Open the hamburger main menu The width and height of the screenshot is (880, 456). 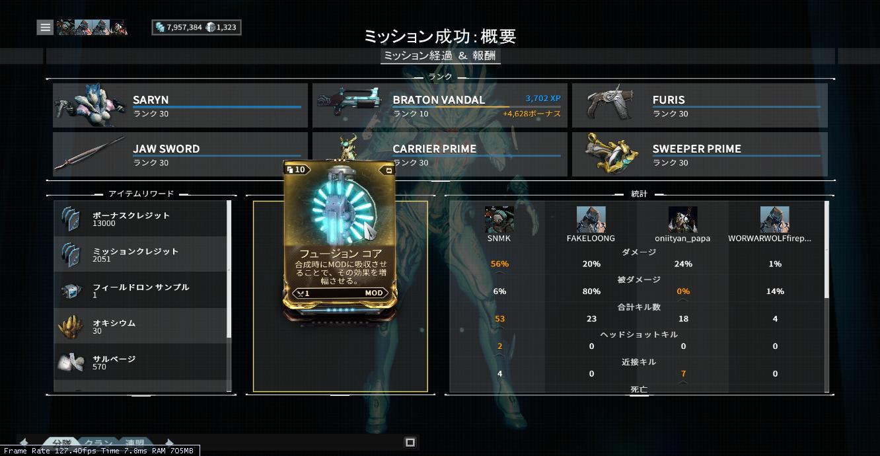pos(45,27)
